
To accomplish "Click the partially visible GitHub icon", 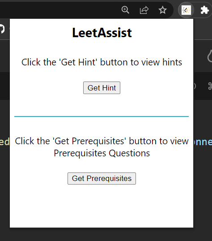I will (x=2, y=29).
